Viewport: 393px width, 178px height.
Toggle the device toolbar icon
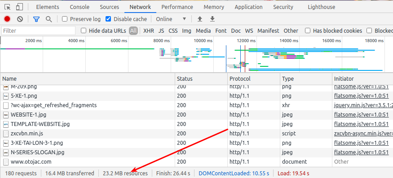point(19,7)
